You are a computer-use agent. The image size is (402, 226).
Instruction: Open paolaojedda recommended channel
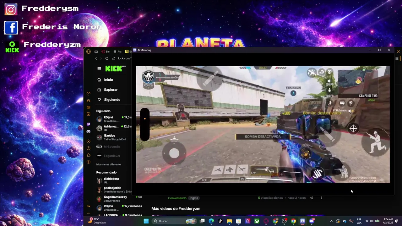point(114,190)
